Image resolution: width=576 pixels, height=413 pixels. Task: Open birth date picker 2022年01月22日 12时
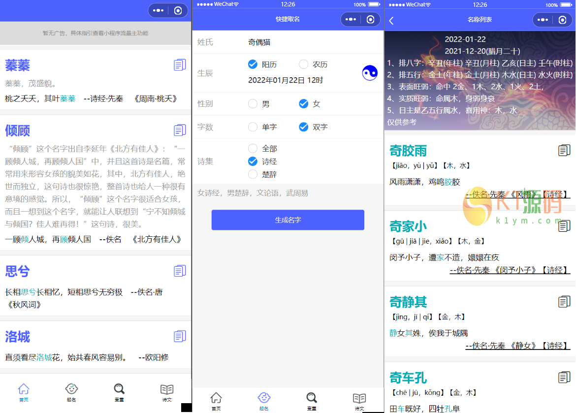click(286, 80)
